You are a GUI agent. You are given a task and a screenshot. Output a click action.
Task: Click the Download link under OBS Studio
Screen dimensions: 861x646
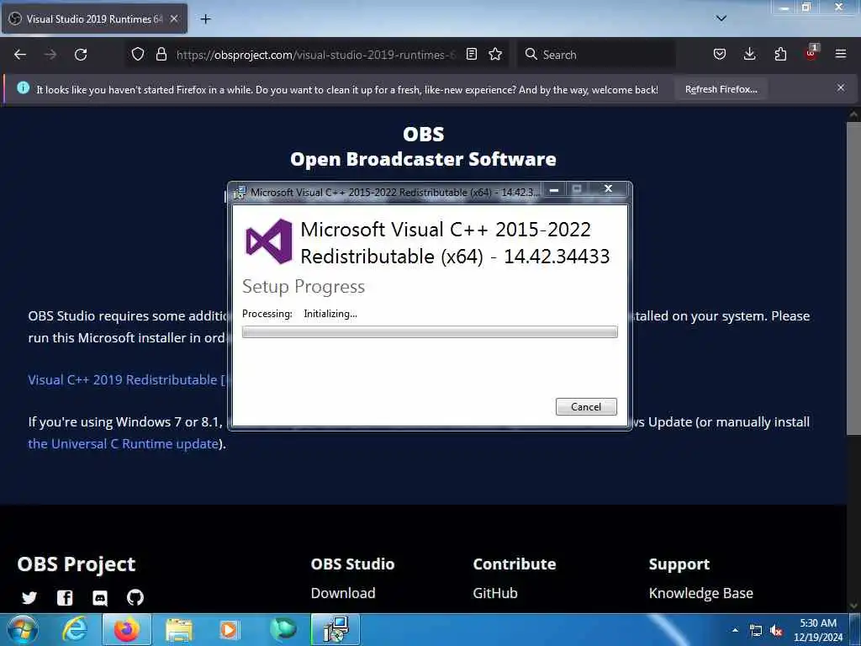pos(343,593)
